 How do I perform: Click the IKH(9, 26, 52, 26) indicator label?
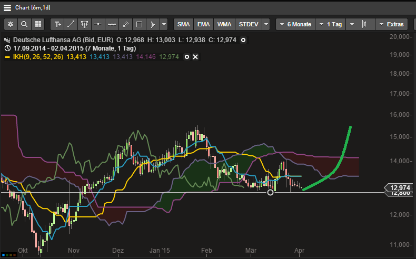38,57
